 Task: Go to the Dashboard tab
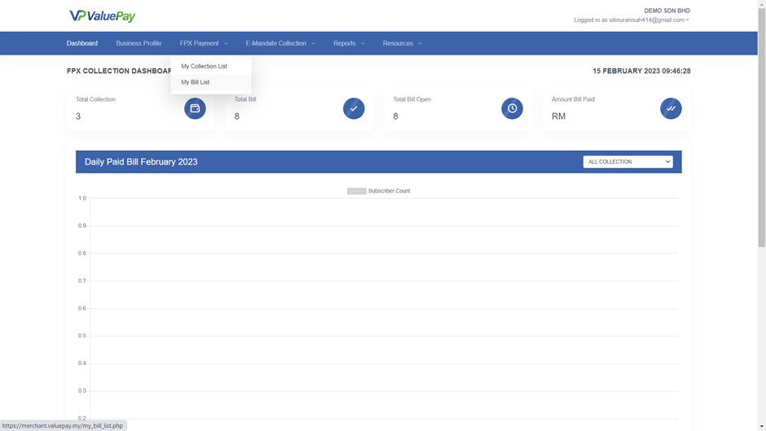[81, 43]
